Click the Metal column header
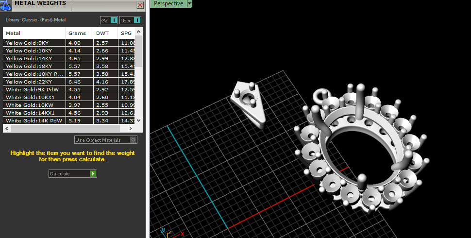This screenshot has width=471, height=238. tap(34, 33)
